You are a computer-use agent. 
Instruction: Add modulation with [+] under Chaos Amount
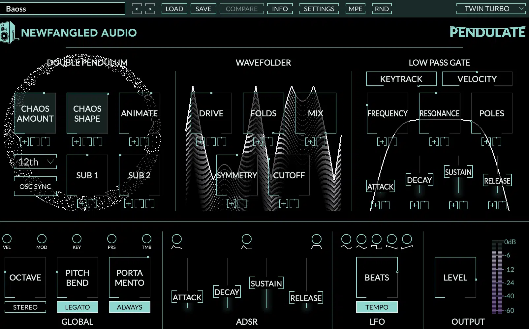point(24,142)
